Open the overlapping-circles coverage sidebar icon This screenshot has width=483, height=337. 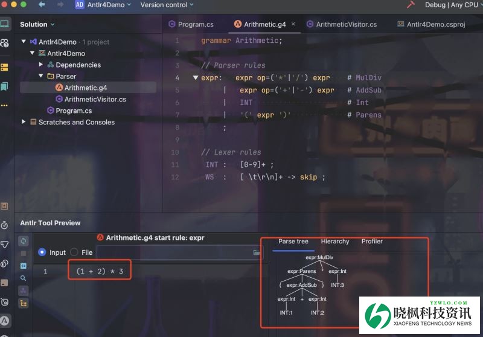coord(4,264)
